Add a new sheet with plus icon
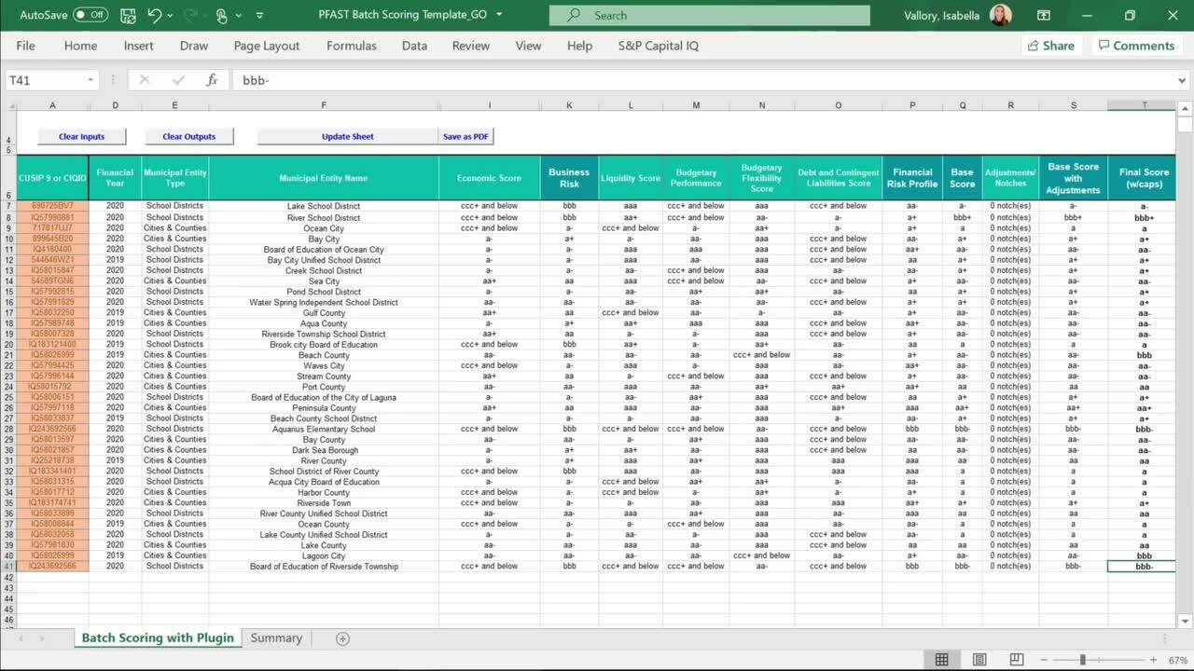 342,638
